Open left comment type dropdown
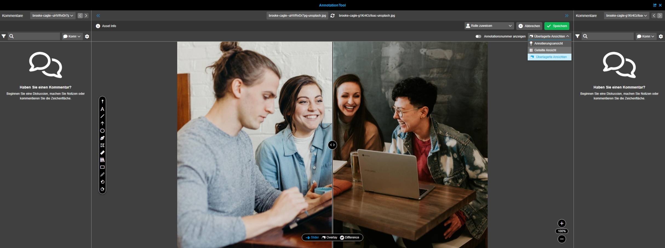Viewport: 665px width, 248px height. [x=72, y=36]
